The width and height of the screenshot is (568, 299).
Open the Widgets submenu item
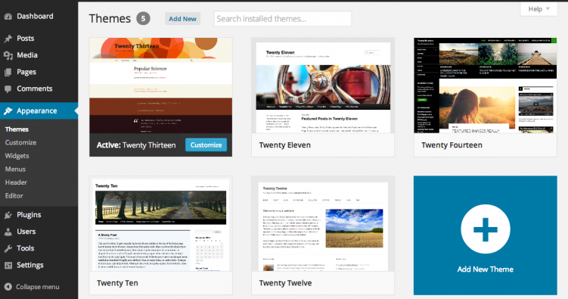tap(17, 156)
